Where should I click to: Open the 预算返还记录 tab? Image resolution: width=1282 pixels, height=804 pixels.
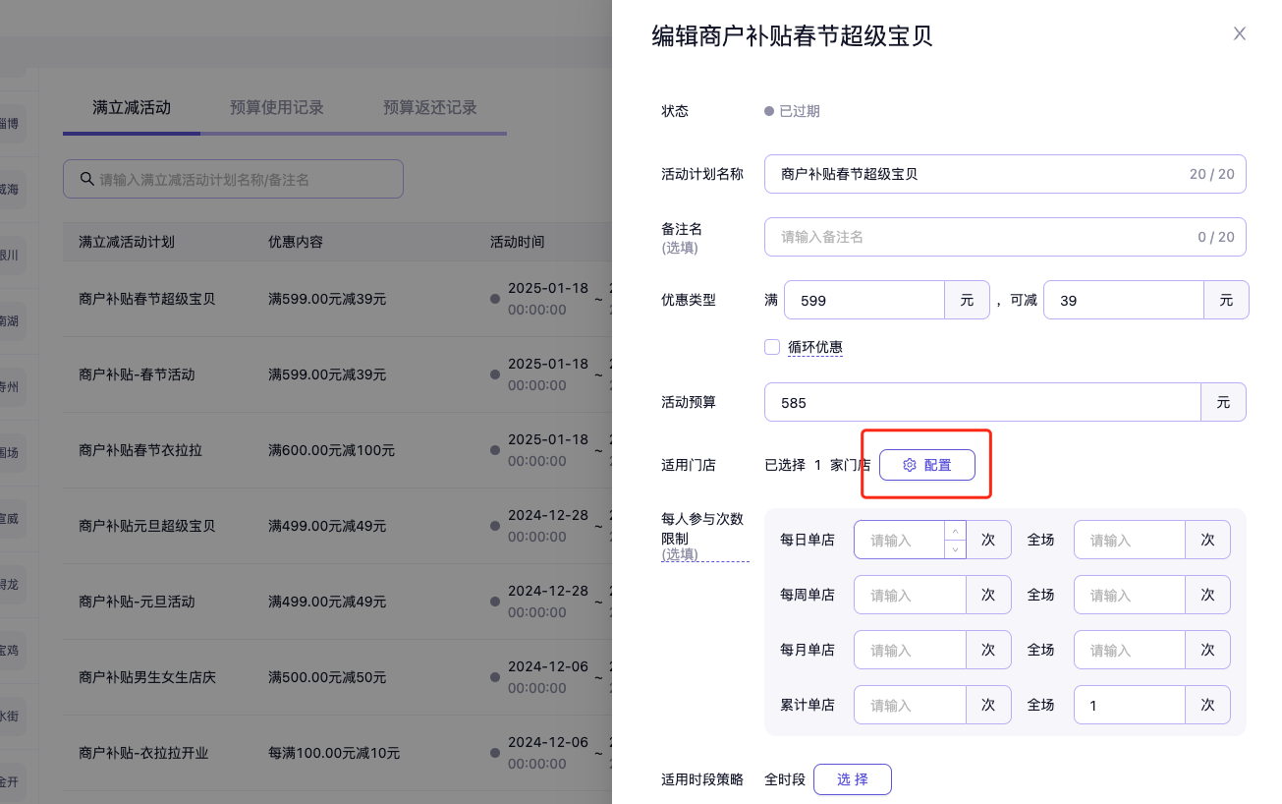click(429, 107)
